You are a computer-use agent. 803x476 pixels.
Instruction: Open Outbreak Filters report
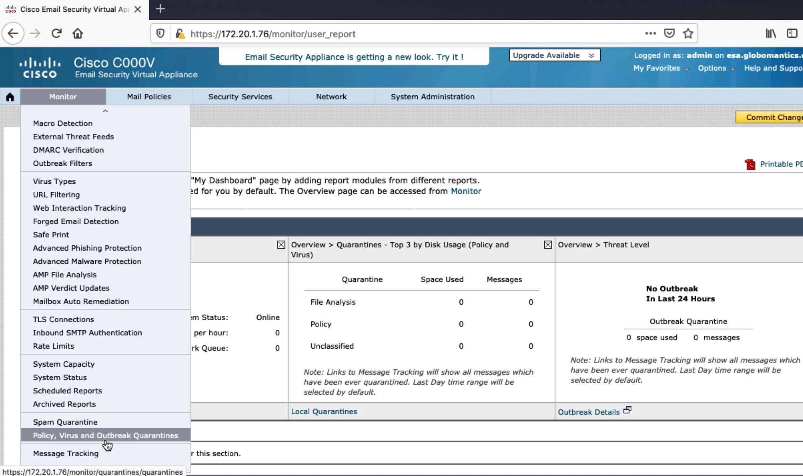click(x=62, y=163)
